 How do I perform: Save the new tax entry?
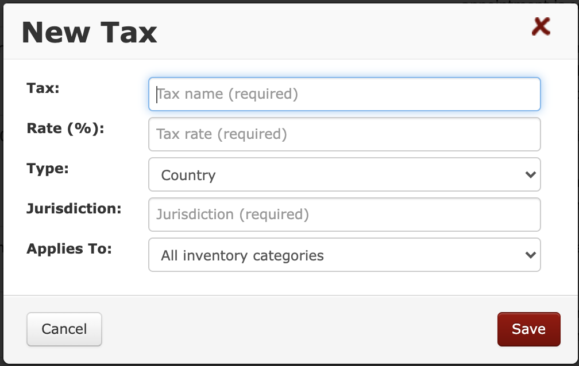[x=529, y=329]
